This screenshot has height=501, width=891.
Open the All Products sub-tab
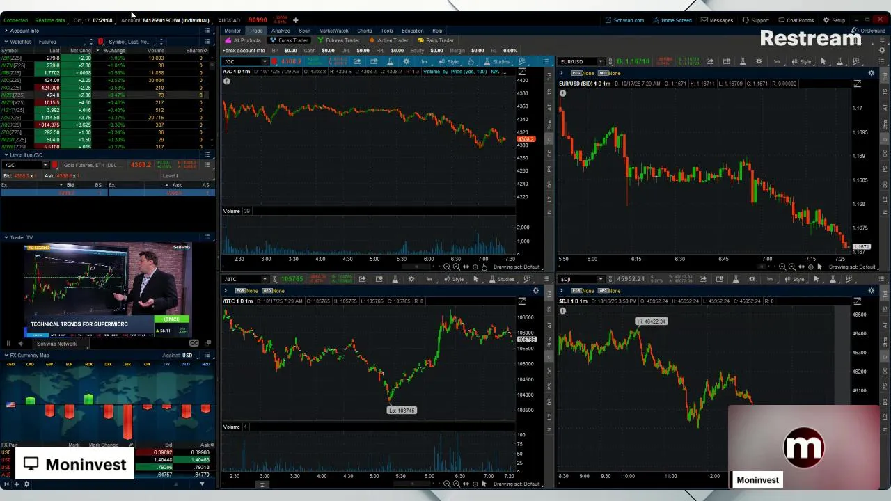click(x=243, y=40)
